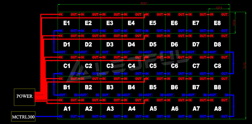
Task: Pick the C3 cabinet label
Action: (110, 66)
